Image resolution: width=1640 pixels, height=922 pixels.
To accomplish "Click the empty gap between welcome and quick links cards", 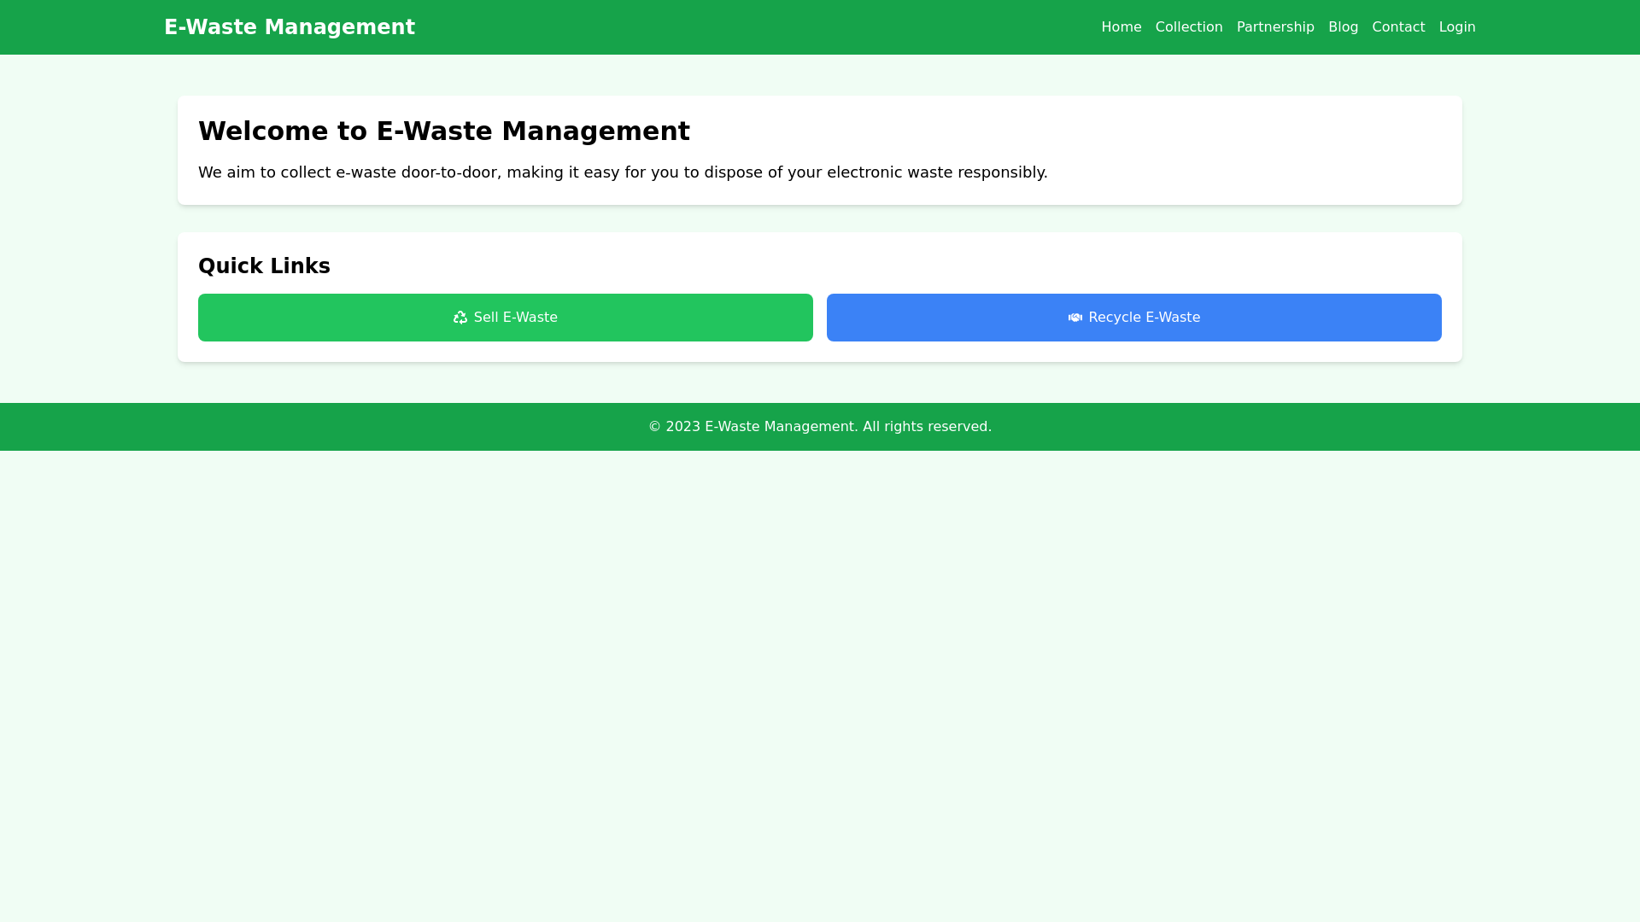I will click(x=820, y=219).
